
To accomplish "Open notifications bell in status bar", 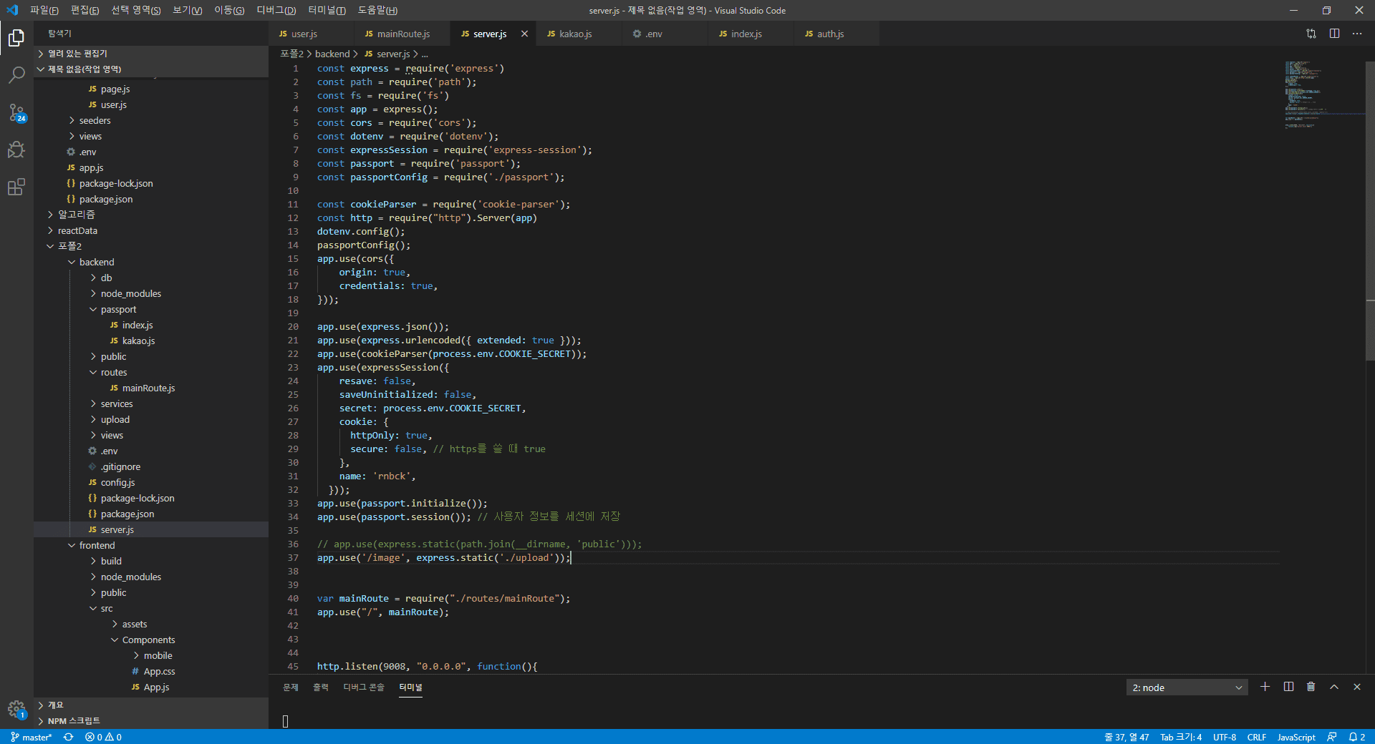I will pyautogui.click(x=1356, y=737).
